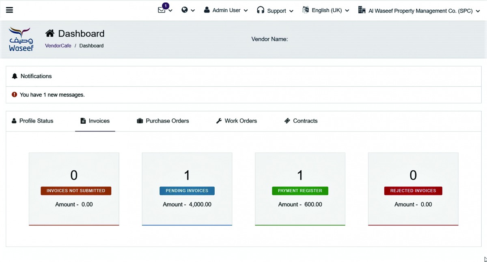Viewport: 487px width, 262px height.
Task: Switch to the Purchase Orders tab
Action: click(x=163, y=121)
